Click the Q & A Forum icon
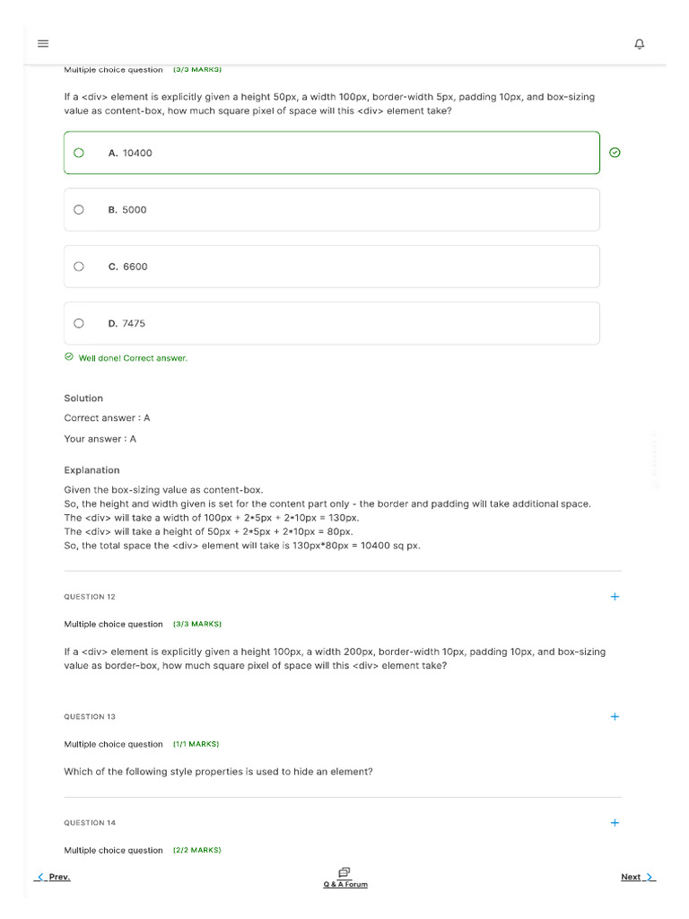 [344, 872]
